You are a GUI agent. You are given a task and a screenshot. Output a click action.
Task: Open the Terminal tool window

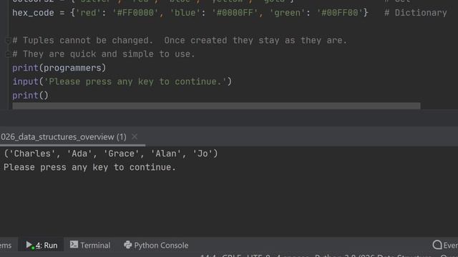(90, 245)
